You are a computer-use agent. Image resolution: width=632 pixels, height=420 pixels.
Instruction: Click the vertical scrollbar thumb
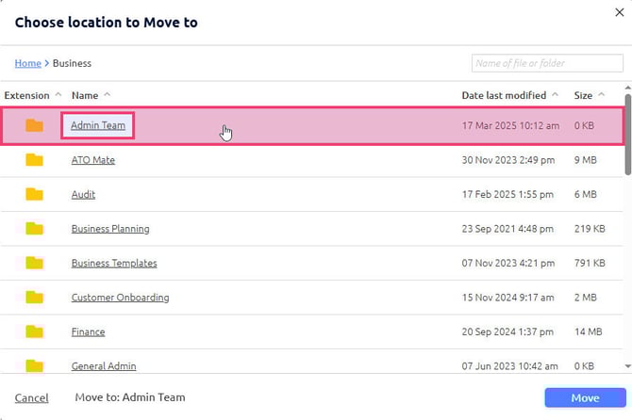[x=627, y=135]
